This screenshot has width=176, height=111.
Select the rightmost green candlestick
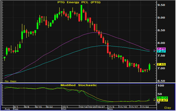tap(150, 67)
